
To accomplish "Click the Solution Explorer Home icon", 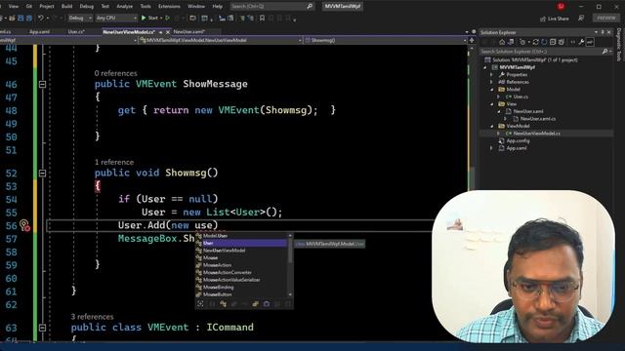I will [x=502, y=42].
